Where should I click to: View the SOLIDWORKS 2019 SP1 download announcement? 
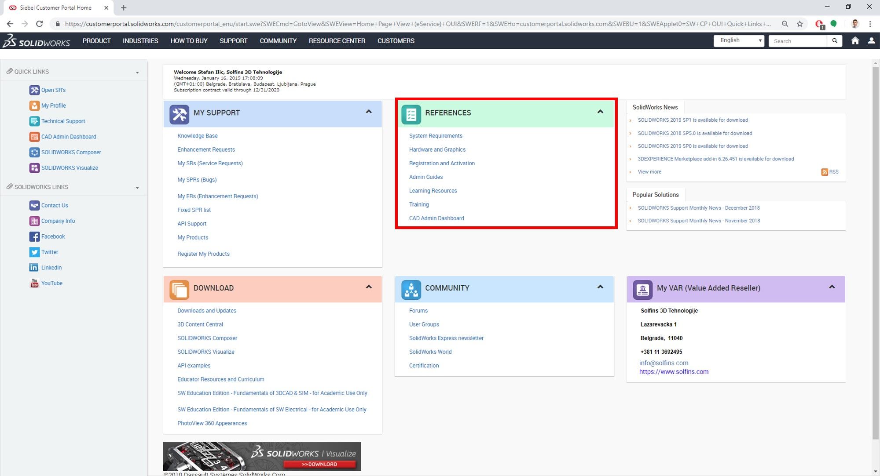tap(693, 120)
